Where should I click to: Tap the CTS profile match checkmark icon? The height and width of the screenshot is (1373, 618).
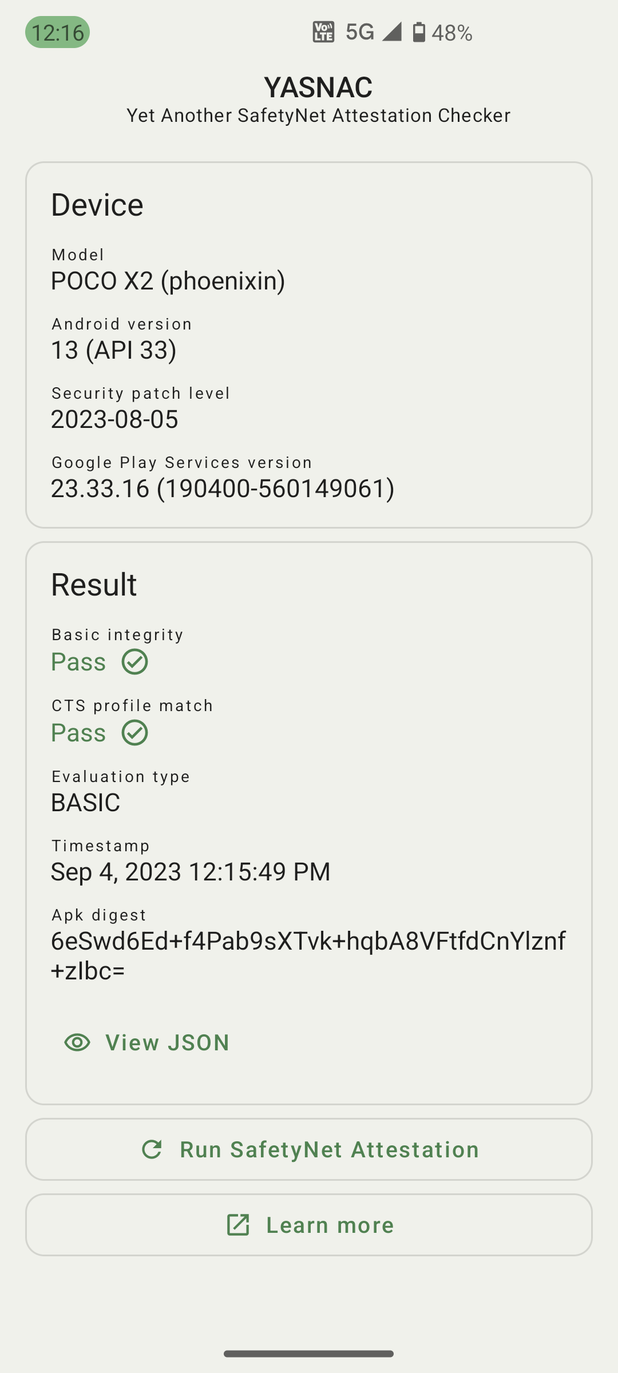point(135,733)
